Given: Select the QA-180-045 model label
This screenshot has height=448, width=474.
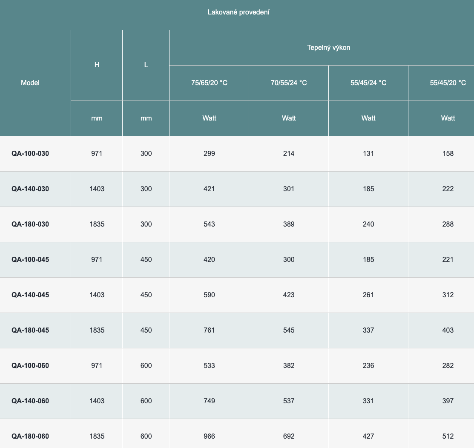Looking at the screenshot, I should (30, 330).
